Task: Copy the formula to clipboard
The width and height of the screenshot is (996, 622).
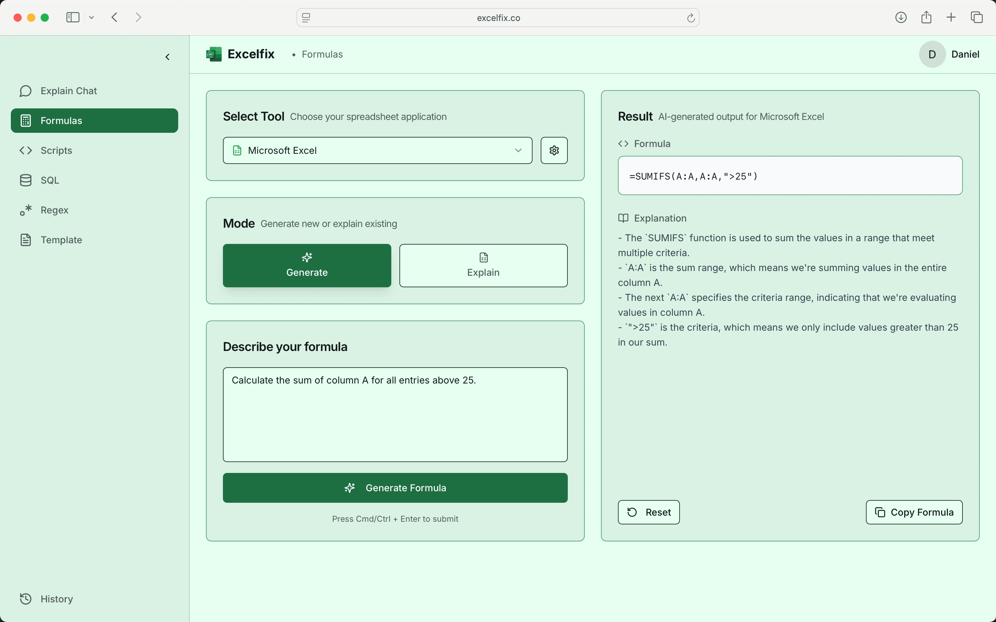Action: 914,512
